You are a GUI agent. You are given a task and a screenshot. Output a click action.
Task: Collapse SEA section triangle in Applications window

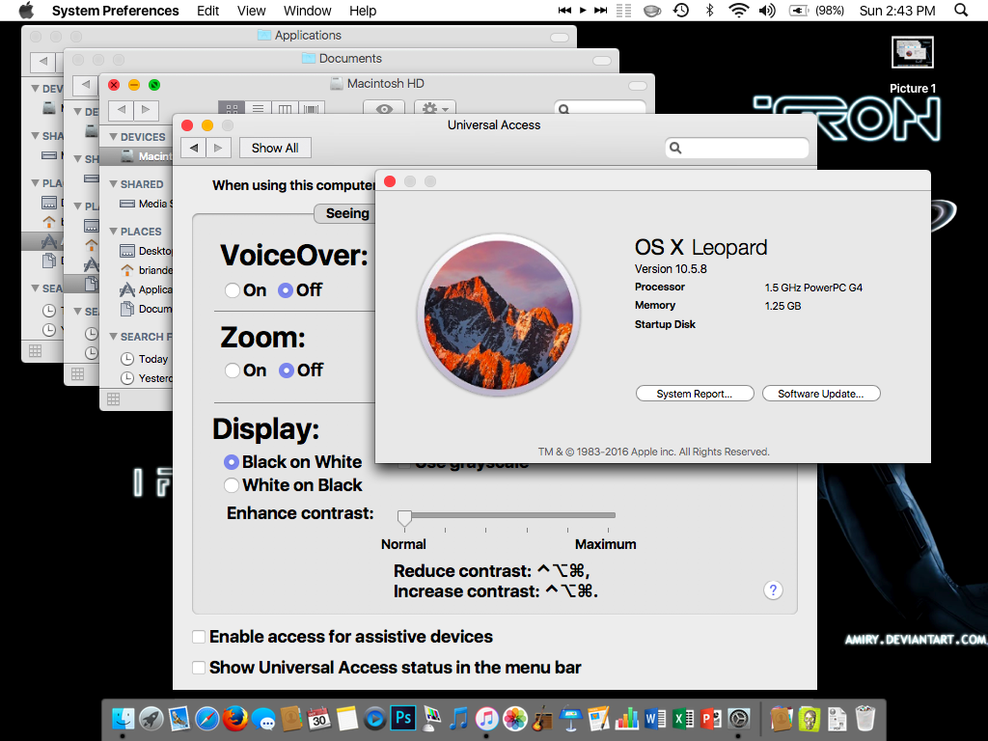(36, 288)
